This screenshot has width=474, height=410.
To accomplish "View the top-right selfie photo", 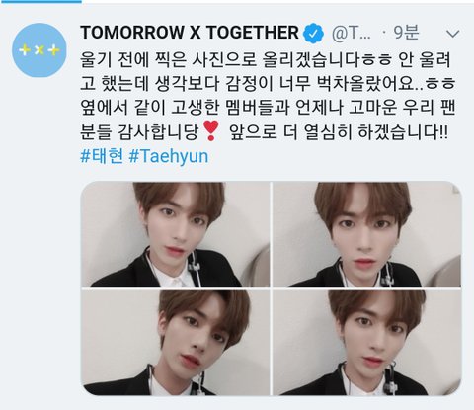I will click(367, 234).
